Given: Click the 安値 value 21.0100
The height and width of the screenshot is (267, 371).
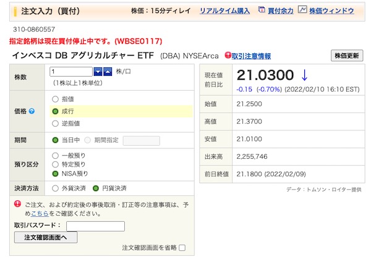Looking at the screenshot, I should (x=249, y=139).
